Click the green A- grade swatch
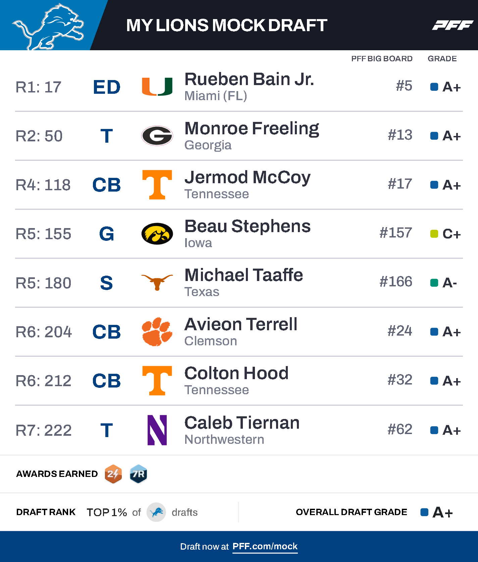Viewport: 478px width, 562px height. coord(434,283)
